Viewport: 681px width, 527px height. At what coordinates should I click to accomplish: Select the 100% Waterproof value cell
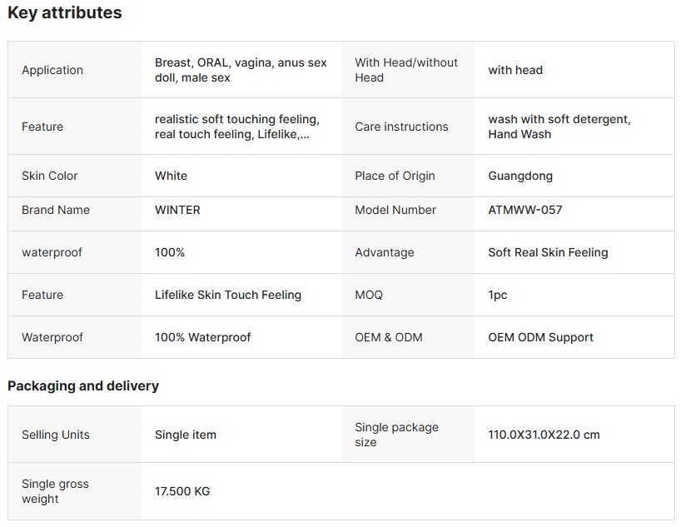pos(241,337)
